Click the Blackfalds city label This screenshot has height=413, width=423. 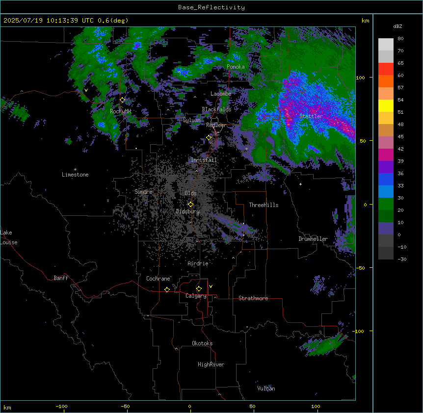point(216,109)
